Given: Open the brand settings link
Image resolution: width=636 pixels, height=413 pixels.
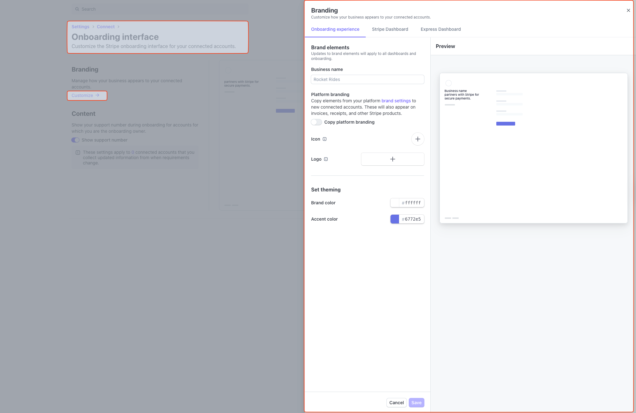Looking at the screenshot, I should [396, 101].
